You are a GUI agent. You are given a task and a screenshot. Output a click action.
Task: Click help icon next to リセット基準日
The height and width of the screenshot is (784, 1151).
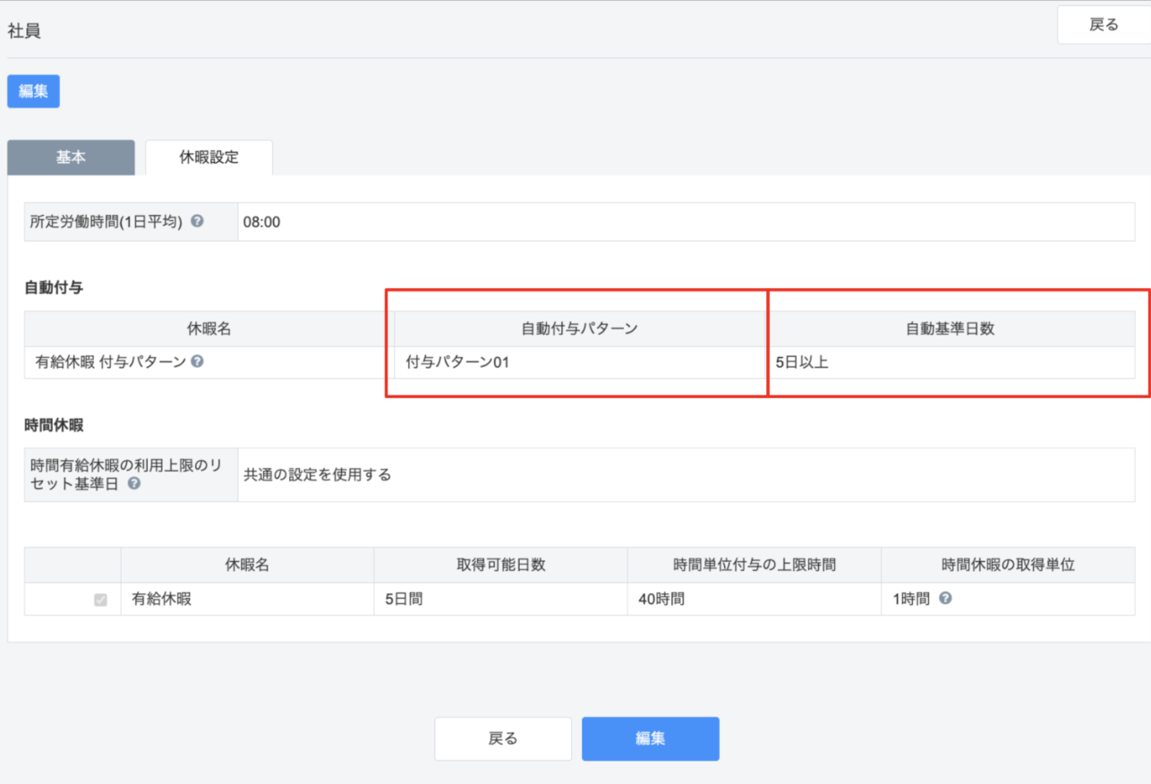point(134,483)
